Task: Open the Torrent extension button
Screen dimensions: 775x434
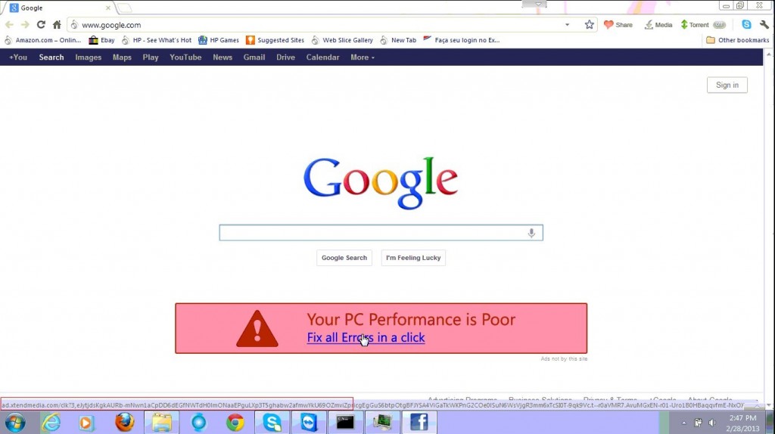Action: (695, 25)
